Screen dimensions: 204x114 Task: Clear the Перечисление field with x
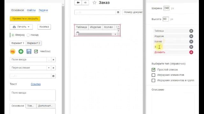coord(53,68)
